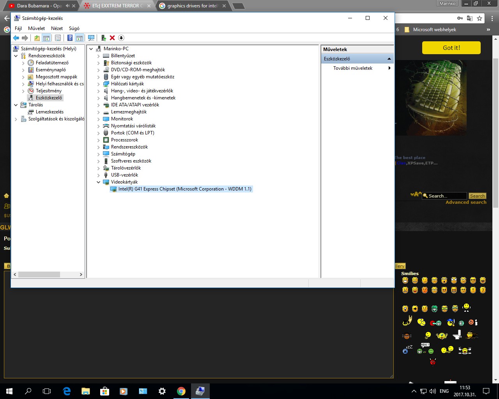Toggle the show/hide console tree button

click(46, 38)
